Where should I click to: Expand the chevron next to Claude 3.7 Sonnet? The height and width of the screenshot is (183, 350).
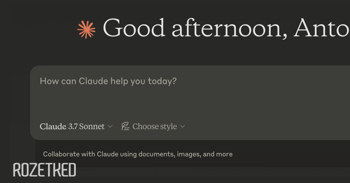[x=110, y=126]
